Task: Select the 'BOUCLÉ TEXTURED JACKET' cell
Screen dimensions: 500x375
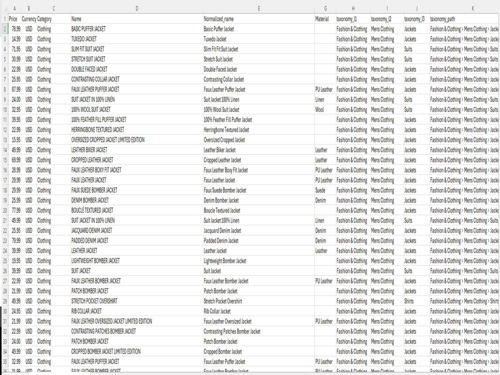Action: (137, 210)
